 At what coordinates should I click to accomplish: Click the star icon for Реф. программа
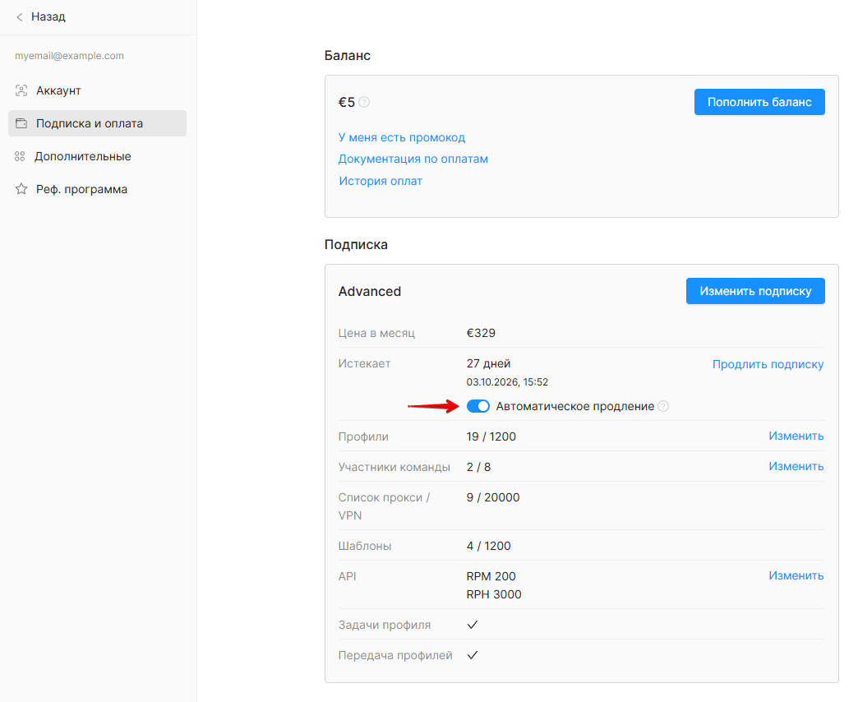tap(21, 189)
